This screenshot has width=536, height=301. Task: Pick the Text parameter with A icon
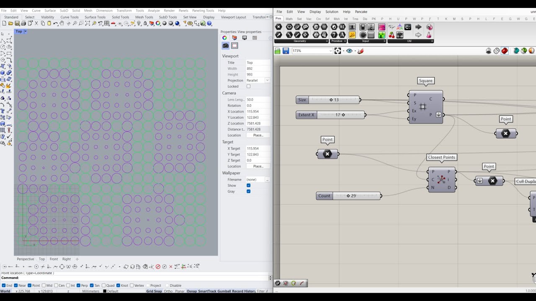click(342, 35)
